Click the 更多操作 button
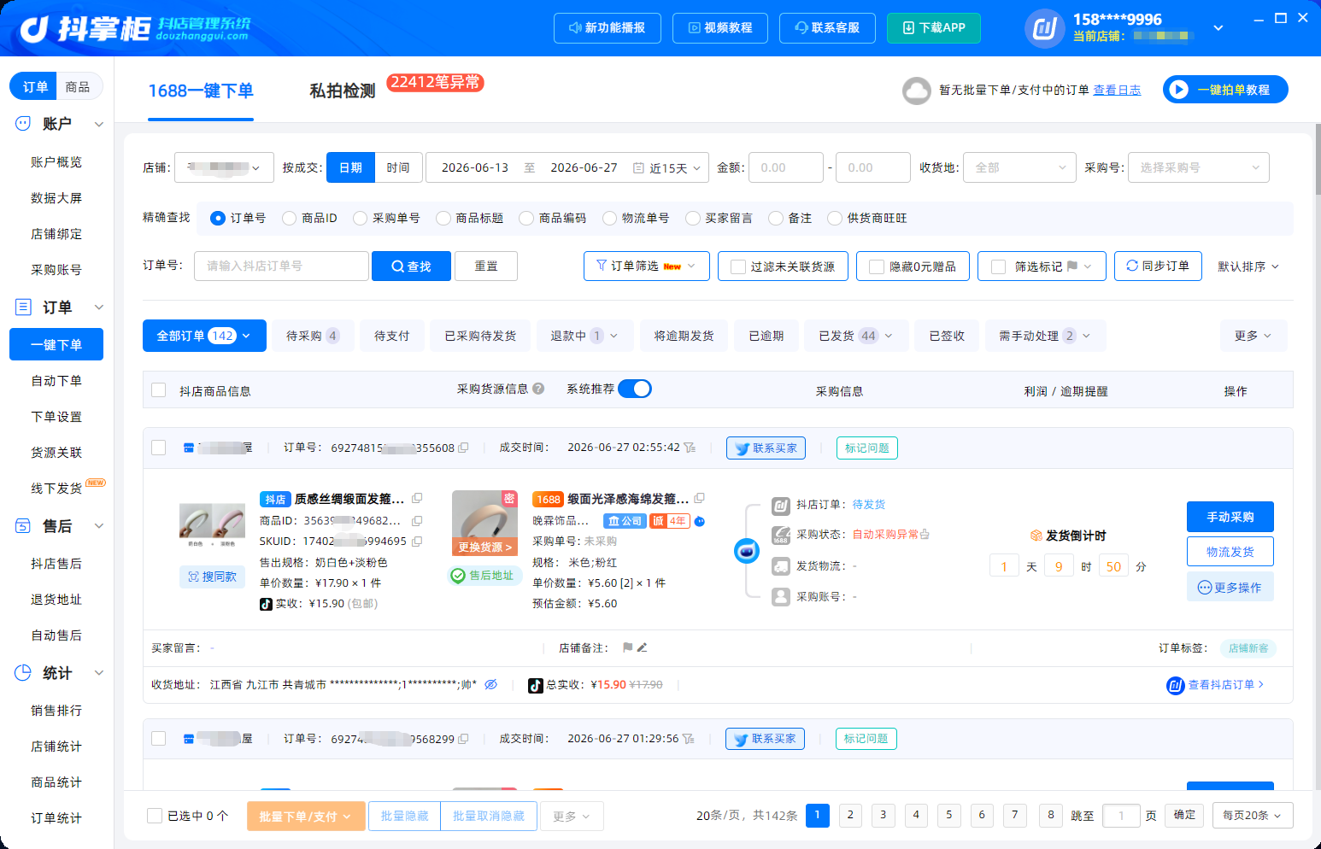 (1230, 587)
